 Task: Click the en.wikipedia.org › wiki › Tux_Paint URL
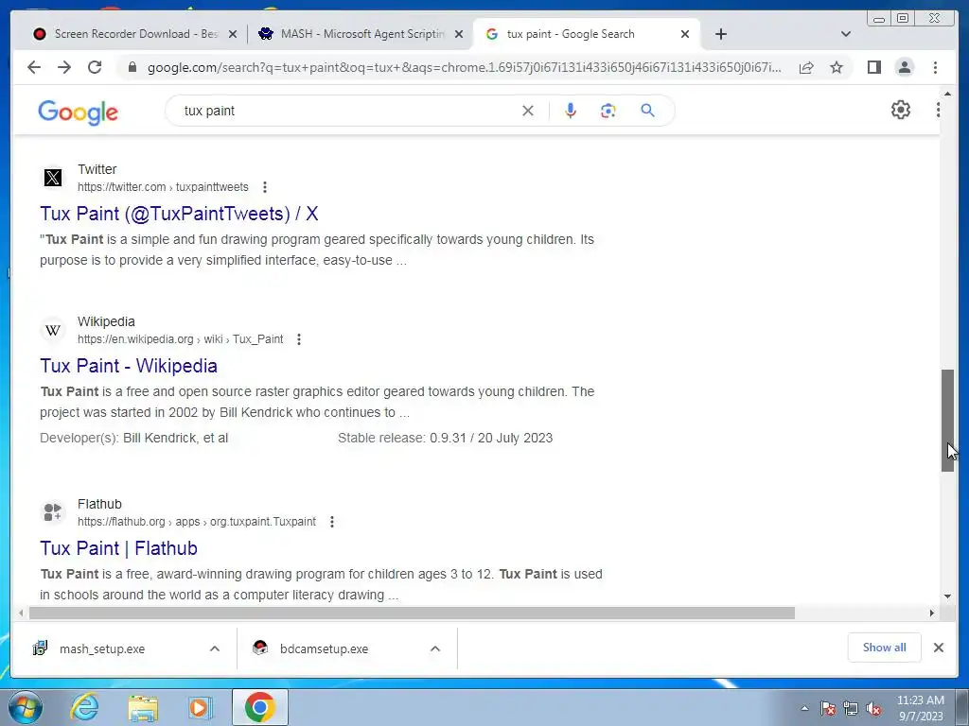tap(181, 339)
